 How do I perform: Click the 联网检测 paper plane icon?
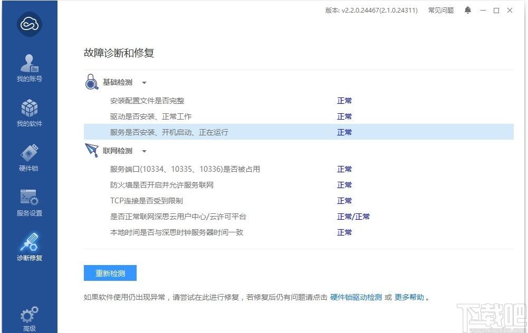[x=92, y=150]
